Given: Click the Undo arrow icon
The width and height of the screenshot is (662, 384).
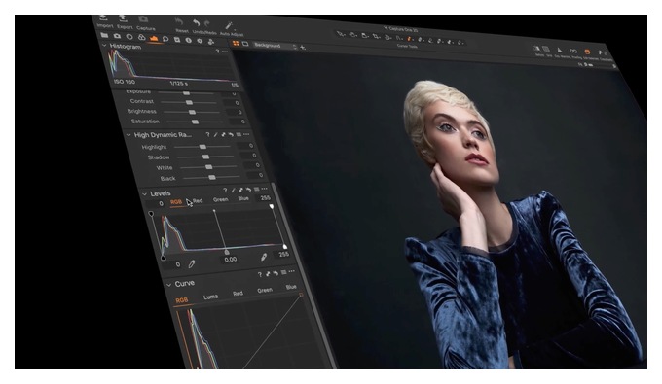Looking at the screenshot, I should pos(197,22).
